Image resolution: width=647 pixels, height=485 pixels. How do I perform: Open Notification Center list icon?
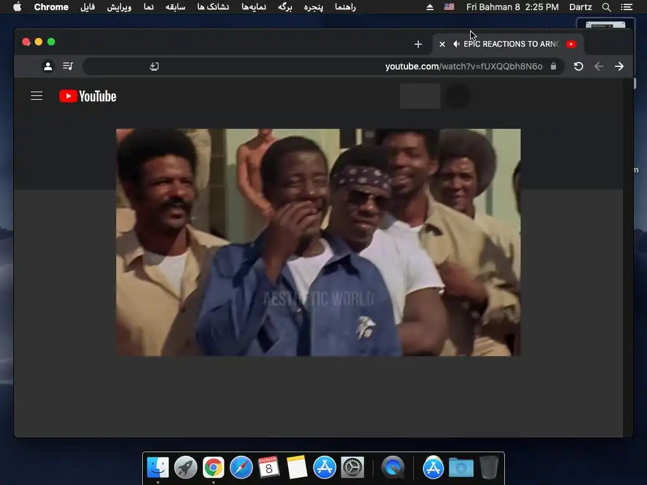pos(626,7)
